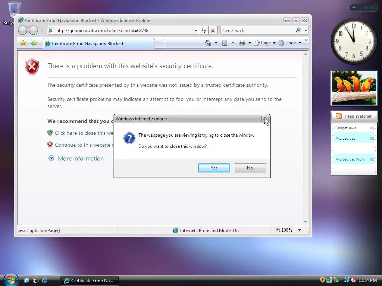This screenshot has width=382, height=286.
Task: Click the network tray icon
Action: tap(346, 280)
